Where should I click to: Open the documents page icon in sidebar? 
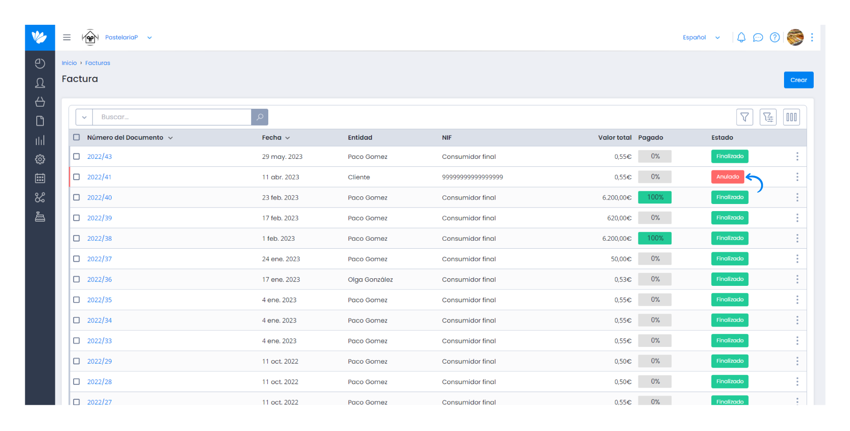(x=40, y=121)
